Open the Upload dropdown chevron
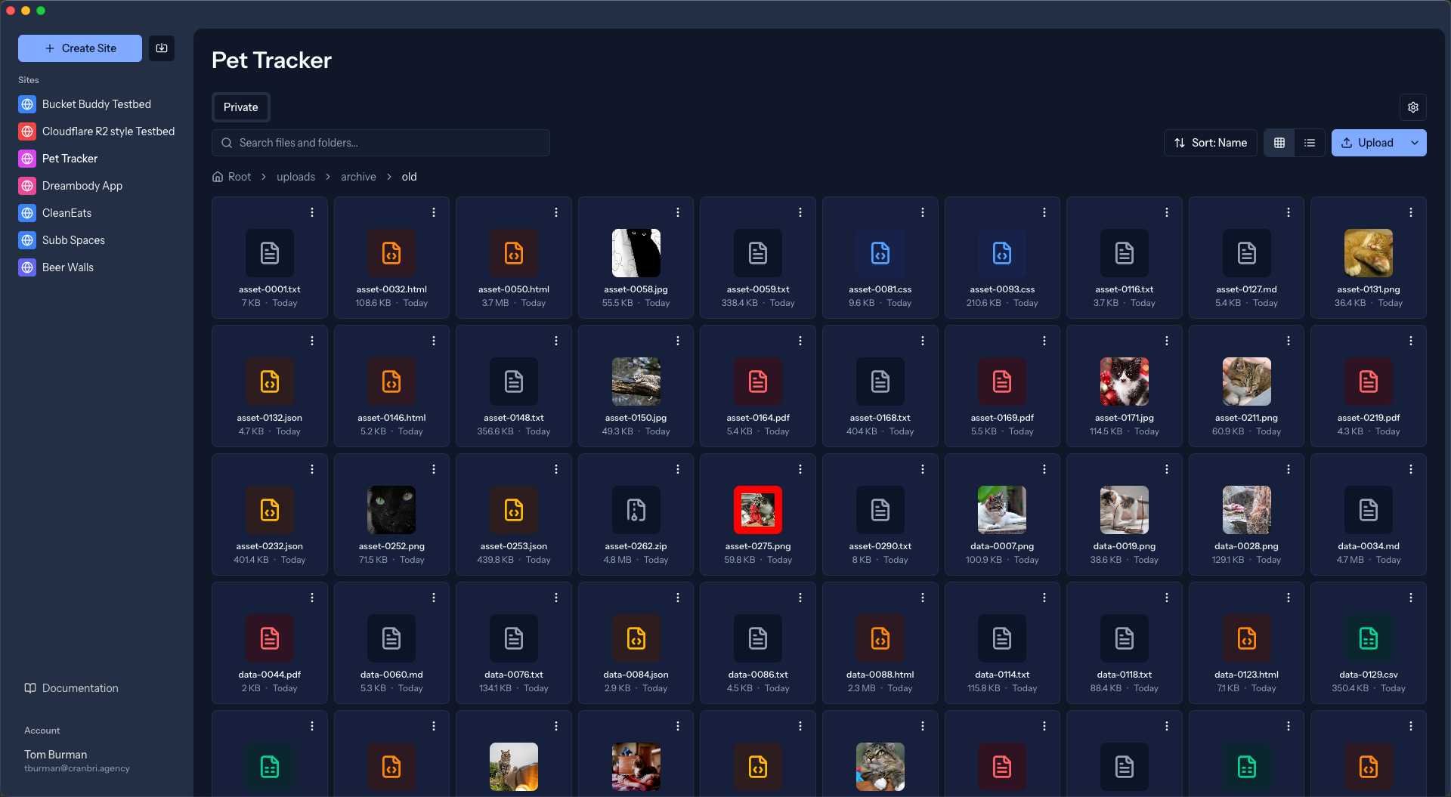 pyautogui.click(x=1415, y=142)
